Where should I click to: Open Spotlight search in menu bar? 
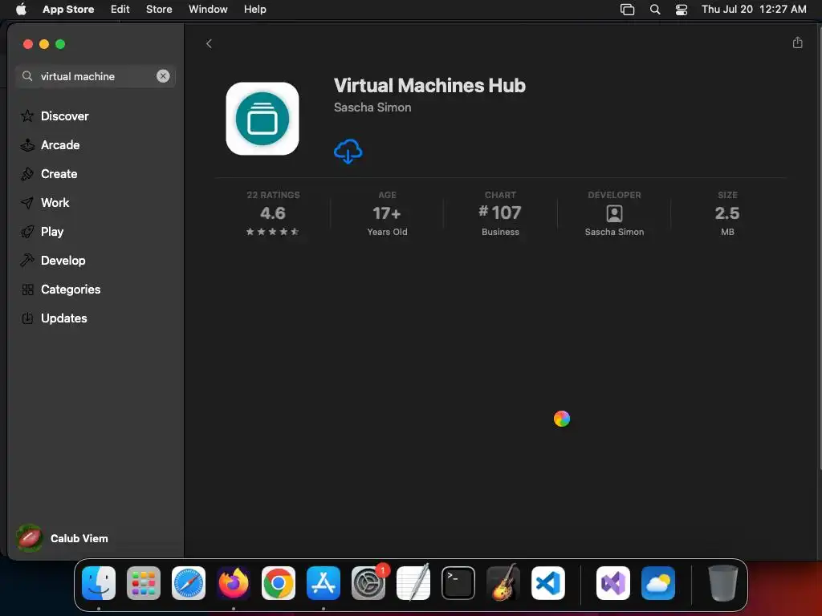click(655, 9)
